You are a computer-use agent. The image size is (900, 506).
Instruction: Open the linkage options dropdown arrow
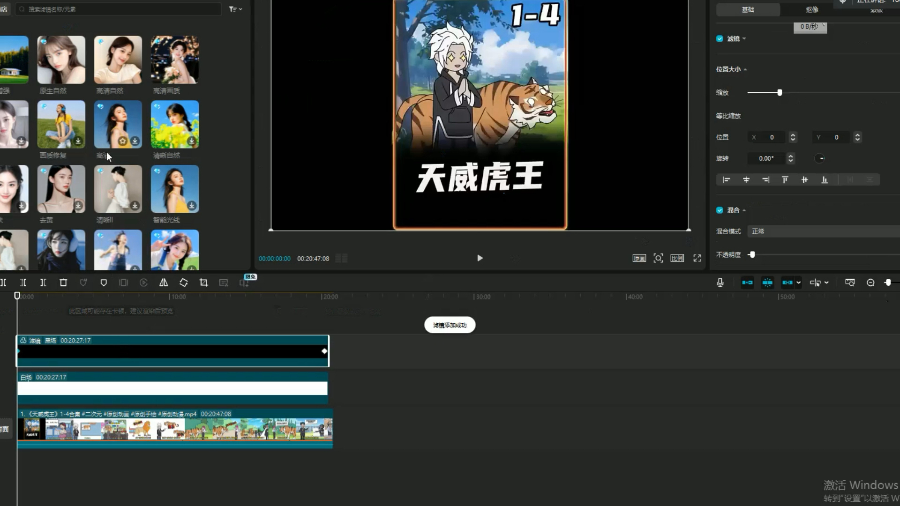799,283
